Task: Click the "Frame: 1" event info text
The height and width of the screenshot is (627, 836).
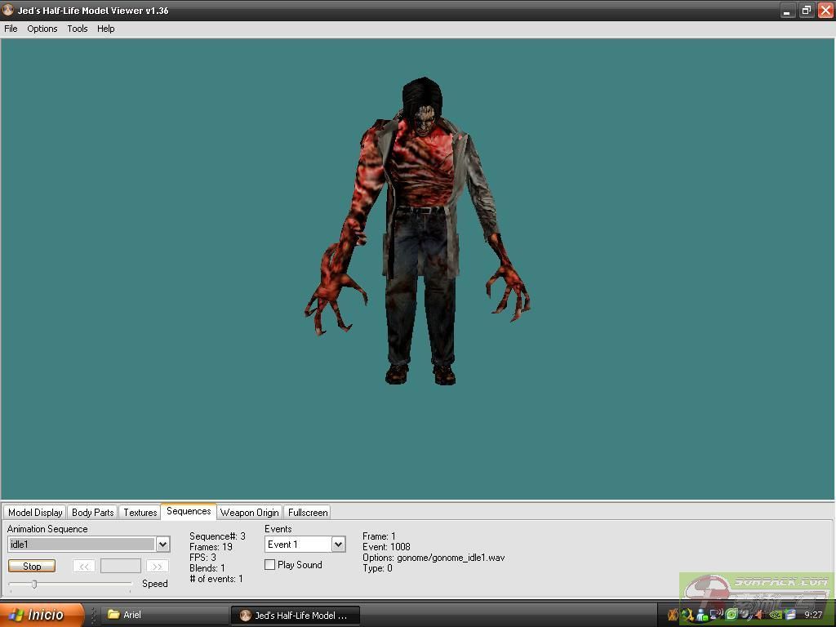Action: [379, 536]
